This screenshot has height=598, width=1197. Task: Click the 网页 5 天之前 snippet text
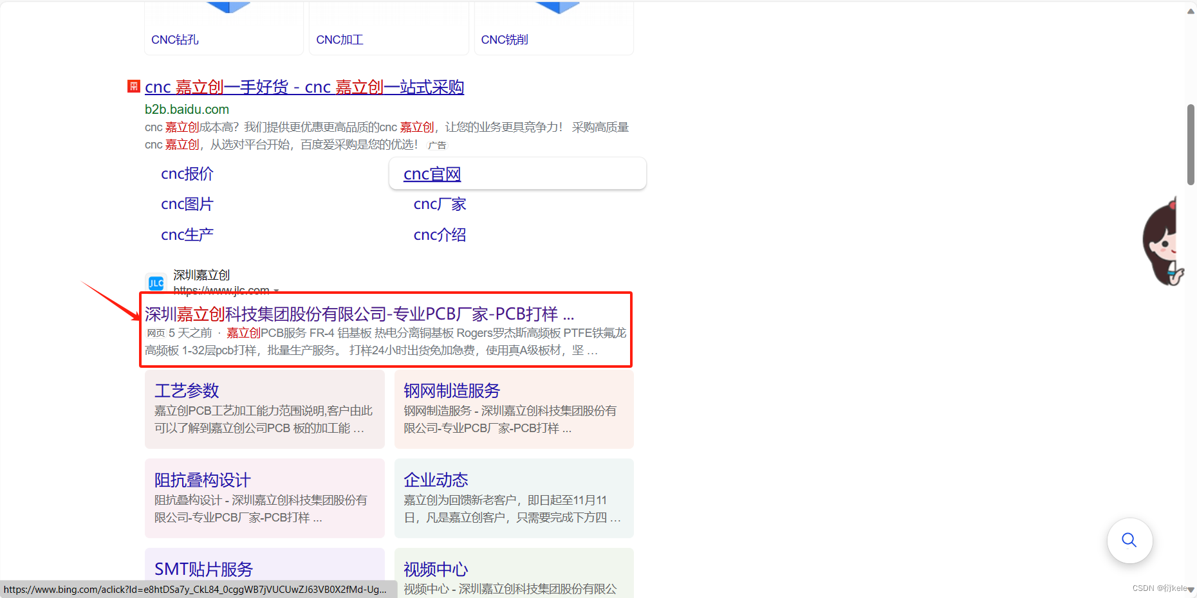(x=180, y=333)
